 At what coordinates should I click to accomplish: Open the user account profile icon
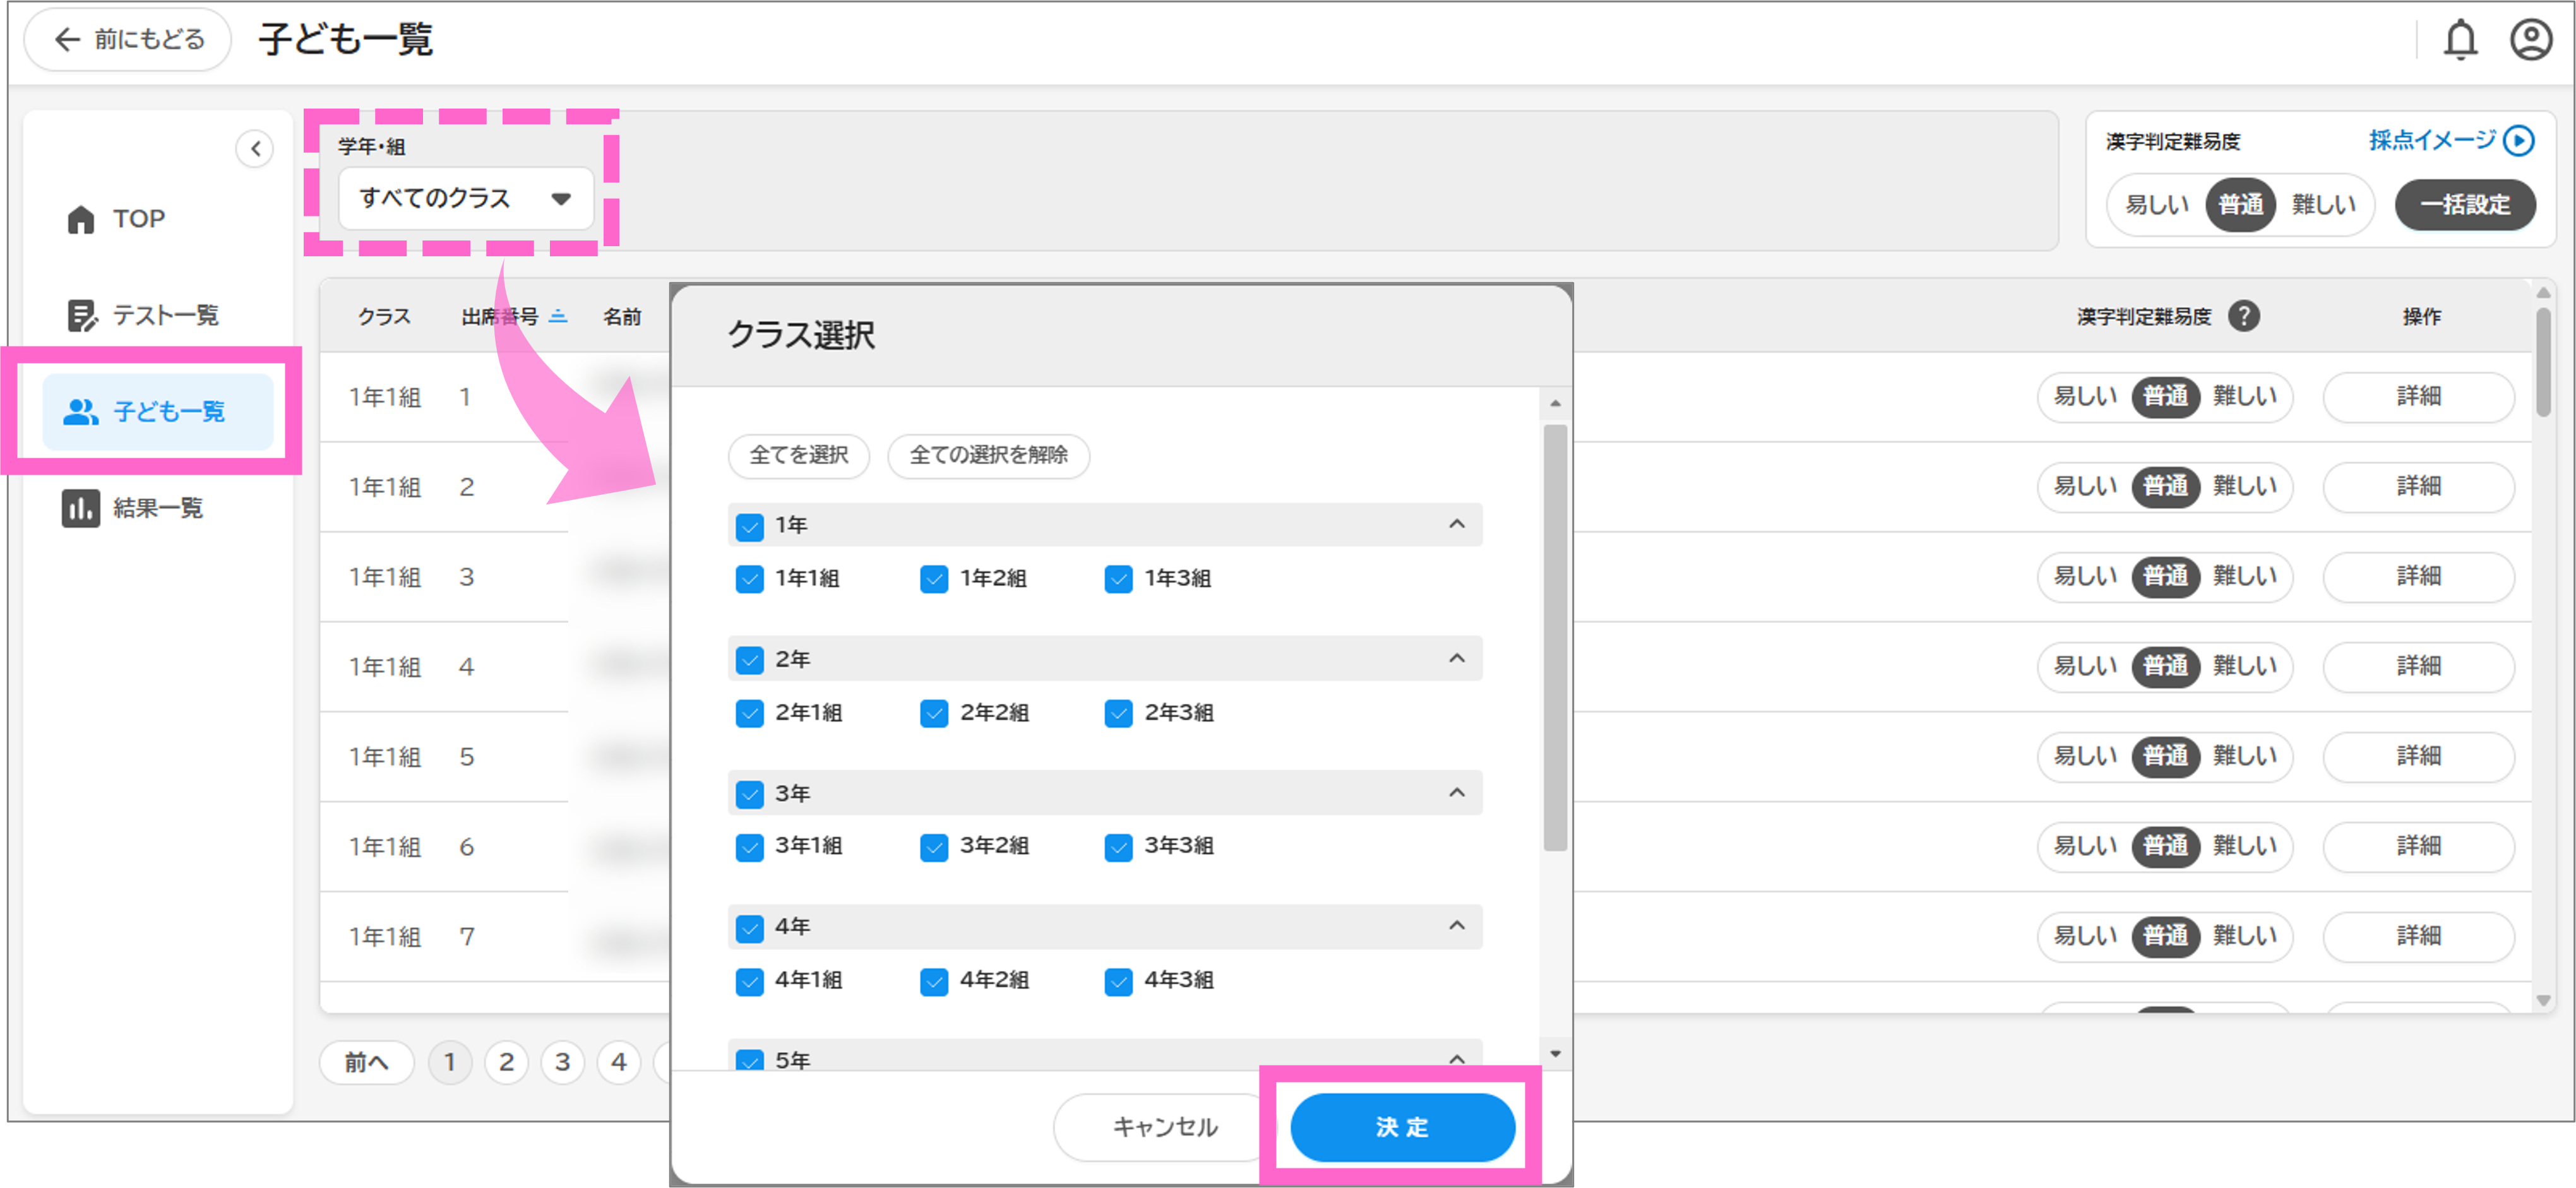pos(2531,40)
